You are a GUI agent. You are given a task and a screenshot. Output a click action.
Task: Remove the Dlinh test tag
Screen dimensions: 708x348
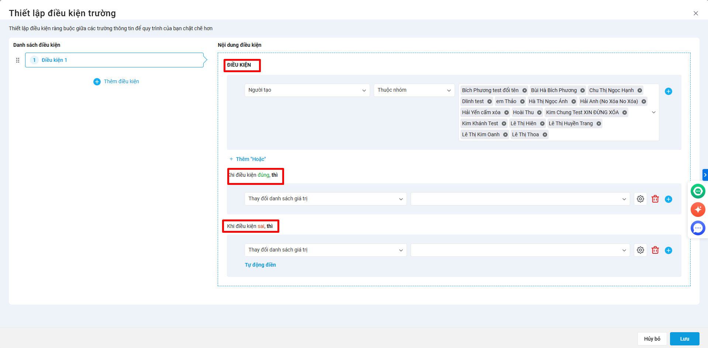click(490, 102)
